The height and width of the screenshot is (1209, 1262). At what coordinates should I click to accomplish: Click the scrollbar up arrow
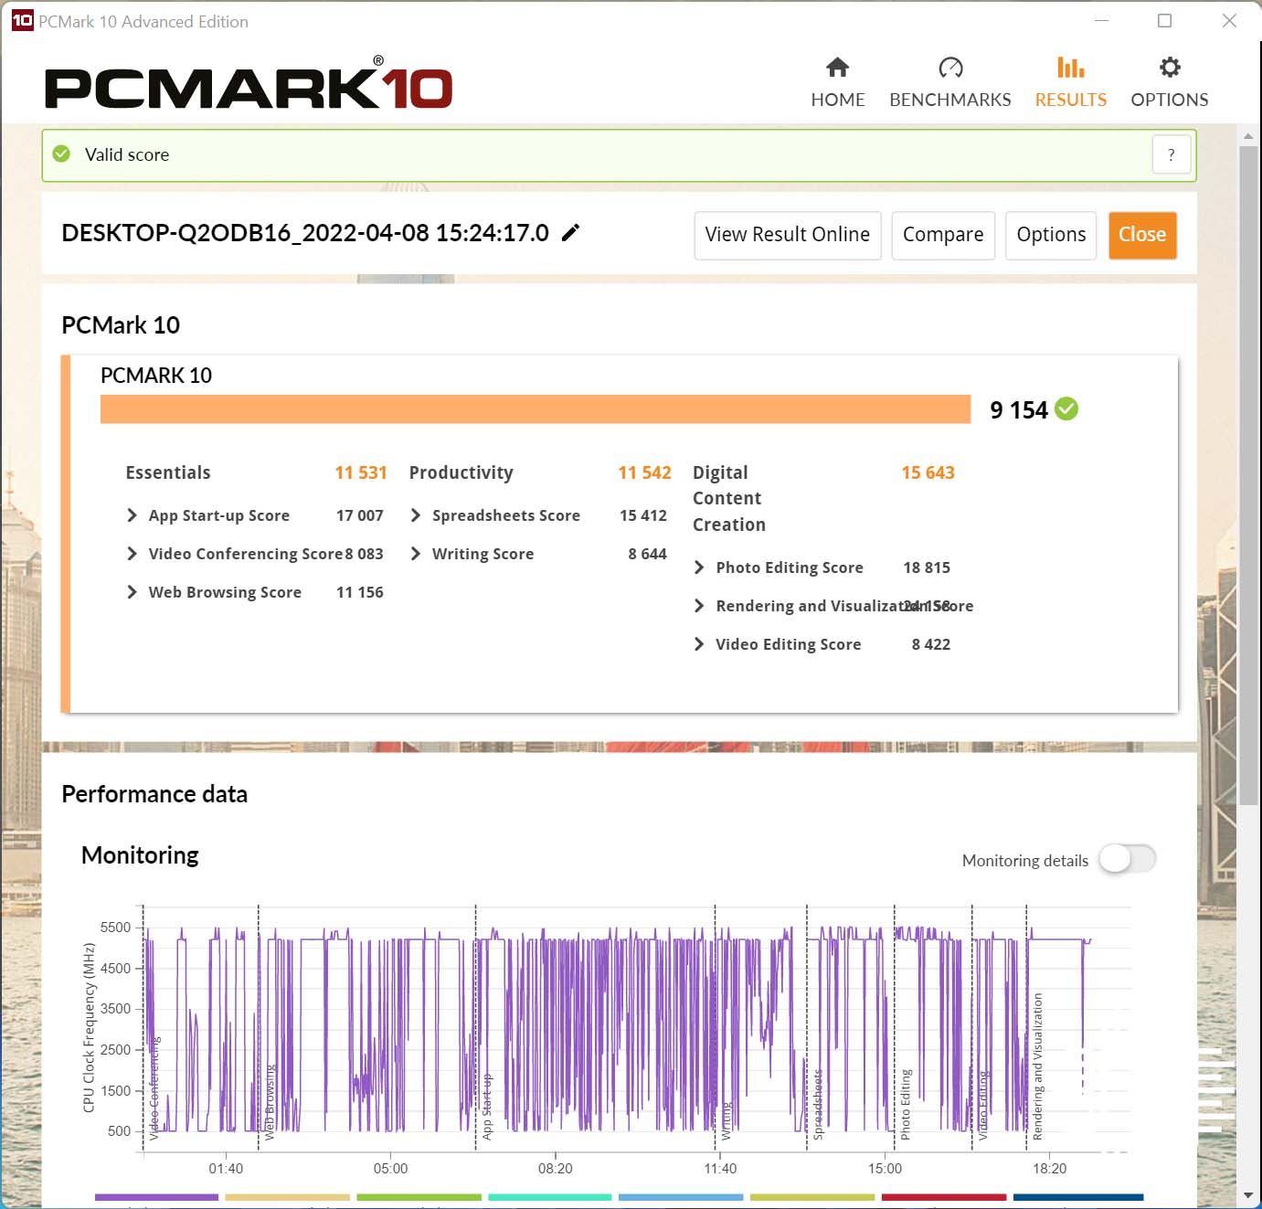click(1247, 136)
